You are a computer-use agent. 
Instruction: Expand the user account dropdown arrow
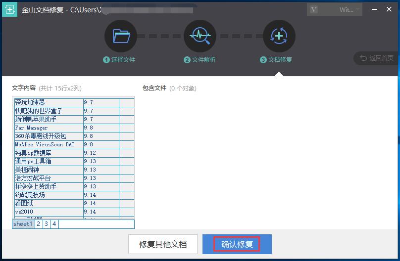pos(358,10)
